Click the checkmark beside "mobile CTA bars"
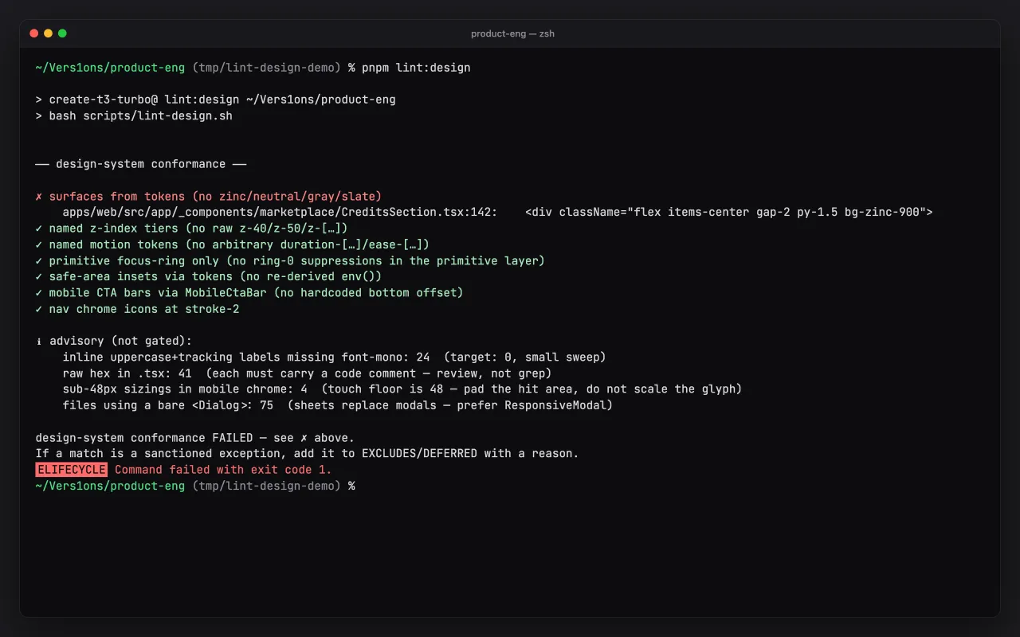This screenshot has height=637, width=1020. [x=39, y=292]
